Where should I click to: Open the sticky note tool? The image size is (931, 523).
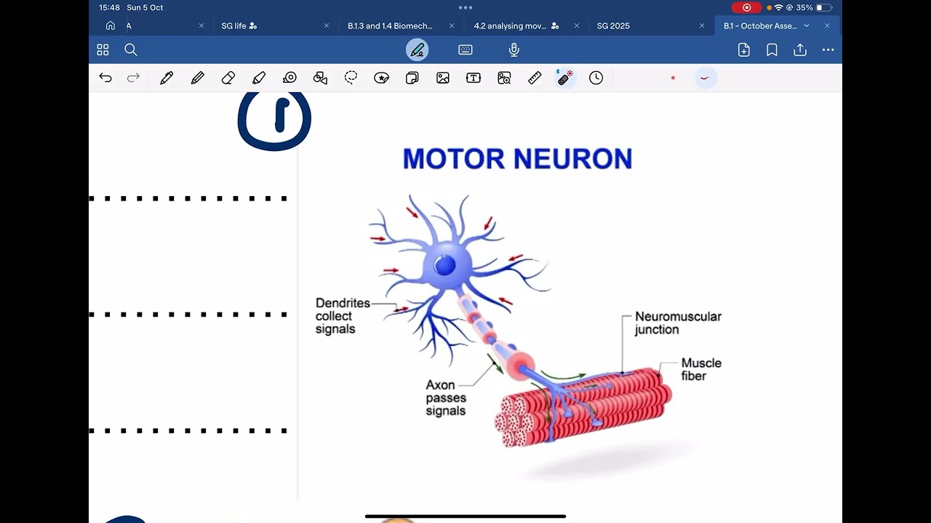coord(412,78)
